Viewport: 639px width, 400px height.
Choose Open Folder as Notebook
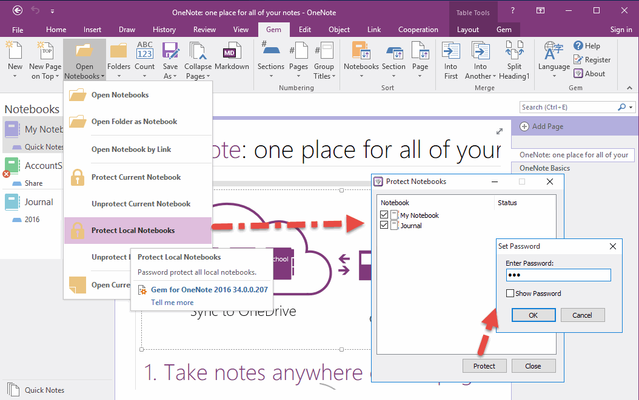[x=138, y=122]
